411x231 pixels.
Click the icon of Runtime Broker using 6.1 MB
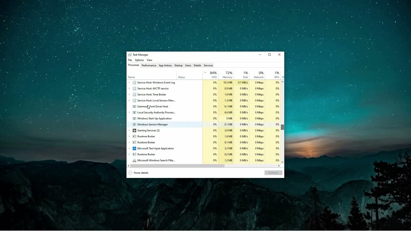135,142
